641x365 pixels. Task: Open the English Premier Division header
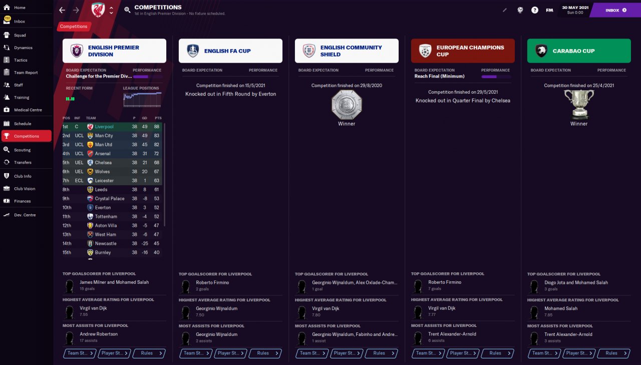click(114, 51)
